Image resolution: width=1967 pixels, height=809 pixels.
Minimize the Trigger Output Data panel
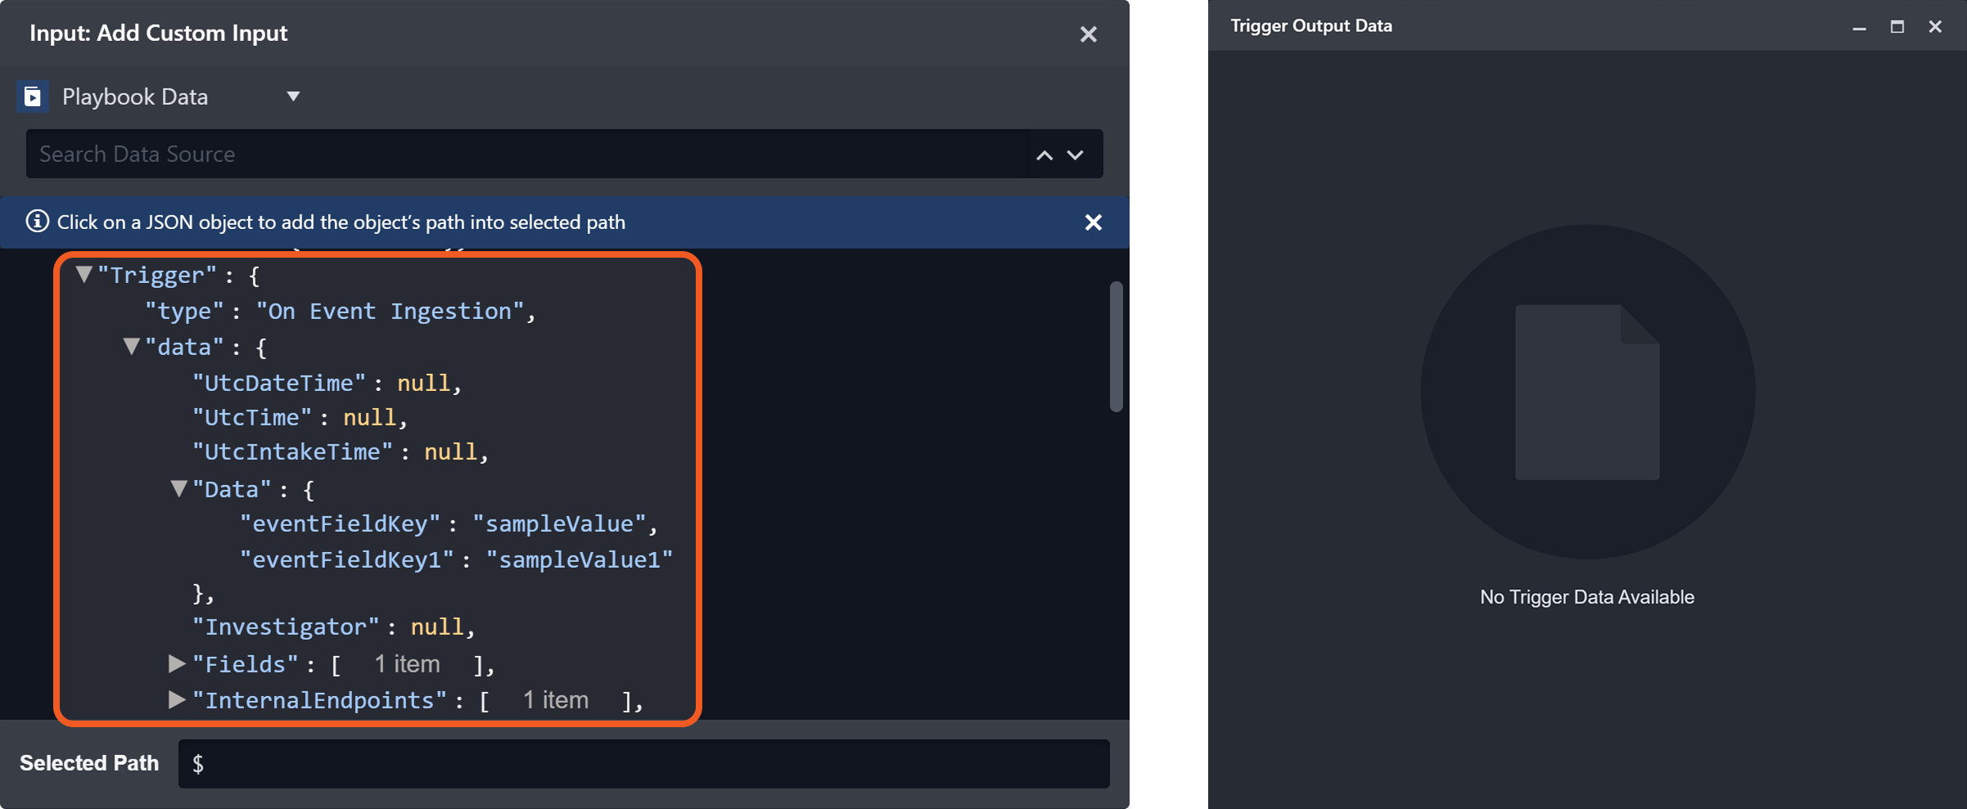click(1859, 27)
